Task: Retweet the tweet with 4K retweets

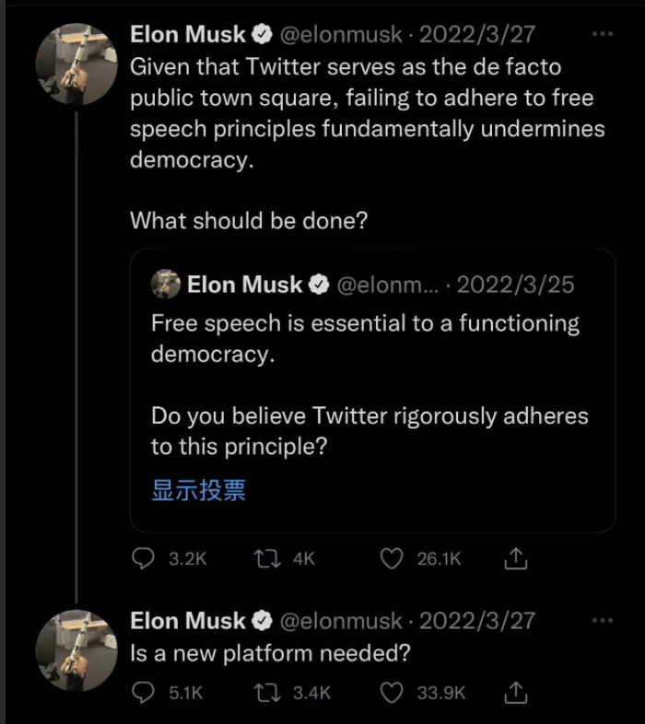Action: click(268, 559)
